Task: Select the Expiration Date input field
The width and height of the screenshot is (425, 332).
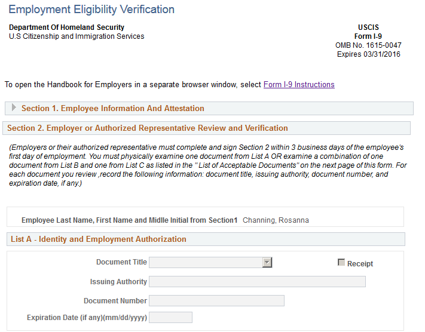Action: (x=170, y=318)
